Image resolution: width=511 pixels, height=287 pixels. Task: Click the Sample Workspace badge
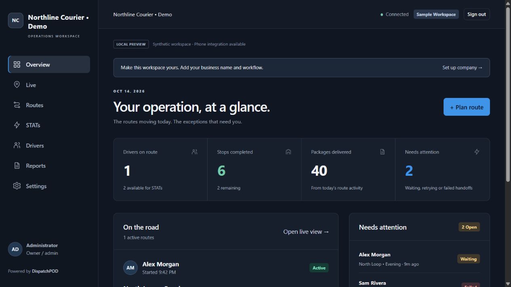point(436,15)
